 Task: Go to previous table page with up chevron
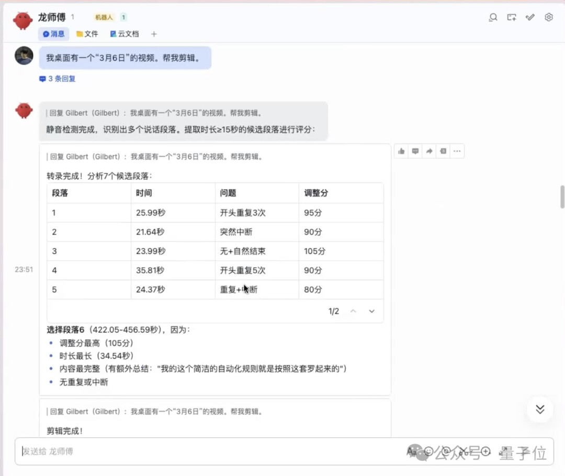click(x=353, y=311)
